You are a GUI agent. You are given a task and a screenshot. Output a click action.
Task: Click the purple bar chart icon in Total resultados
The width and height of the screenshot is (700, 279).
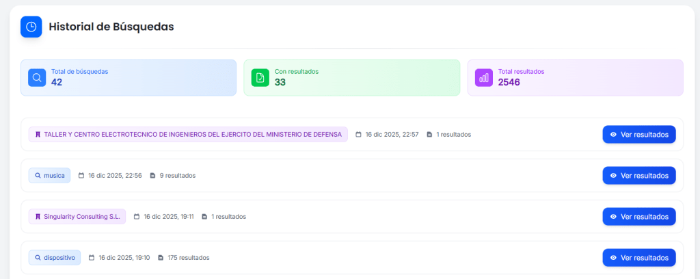click(x=483, y=77)
